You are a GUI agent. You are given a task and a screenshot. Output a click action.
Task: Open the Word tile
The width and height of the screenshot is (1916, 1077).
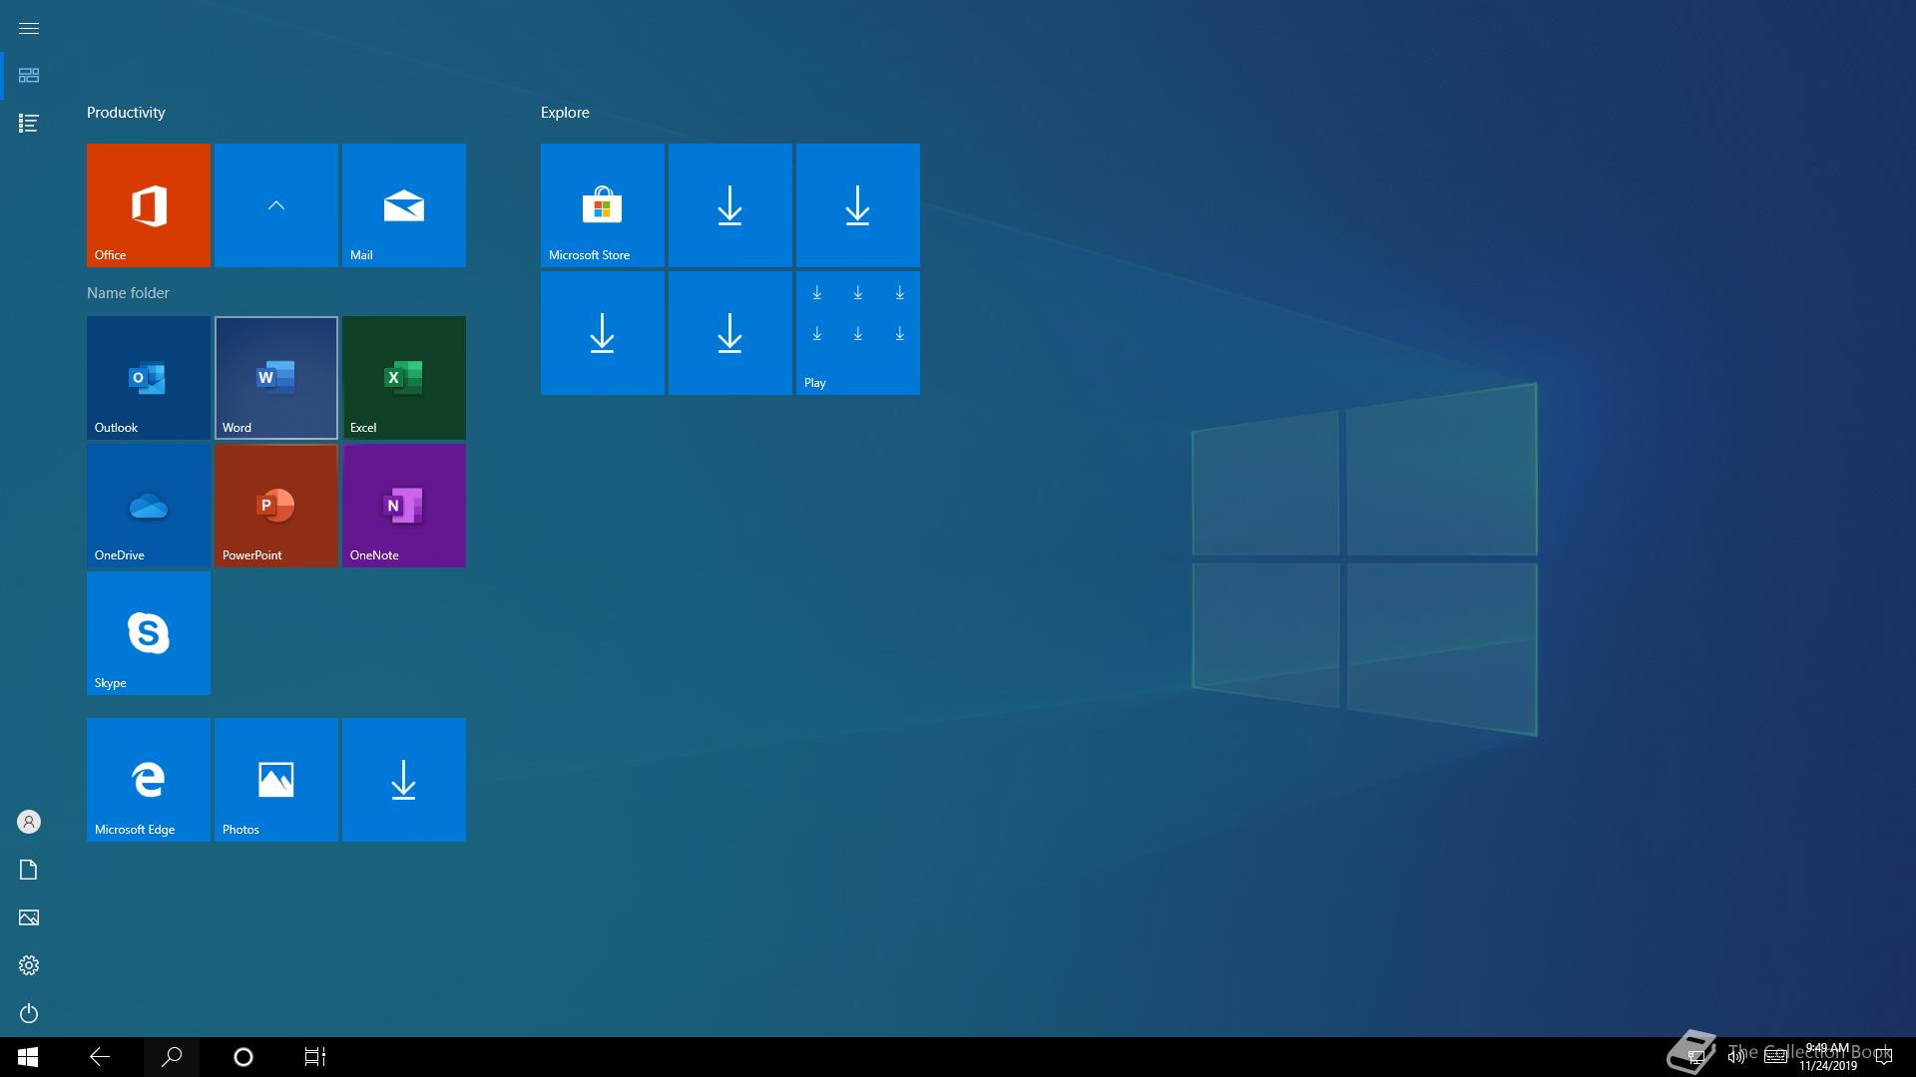[276, 378]
